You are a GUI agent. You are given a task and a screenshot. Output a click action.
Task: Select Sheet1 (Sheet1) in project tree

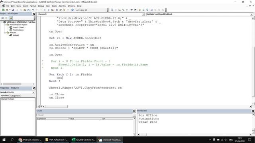click(19, 27)
